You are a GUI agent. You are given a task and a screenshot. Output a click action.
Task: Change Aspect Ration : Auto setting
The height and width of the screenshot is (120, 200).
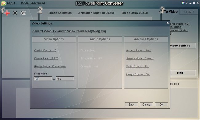pos(139,50)
